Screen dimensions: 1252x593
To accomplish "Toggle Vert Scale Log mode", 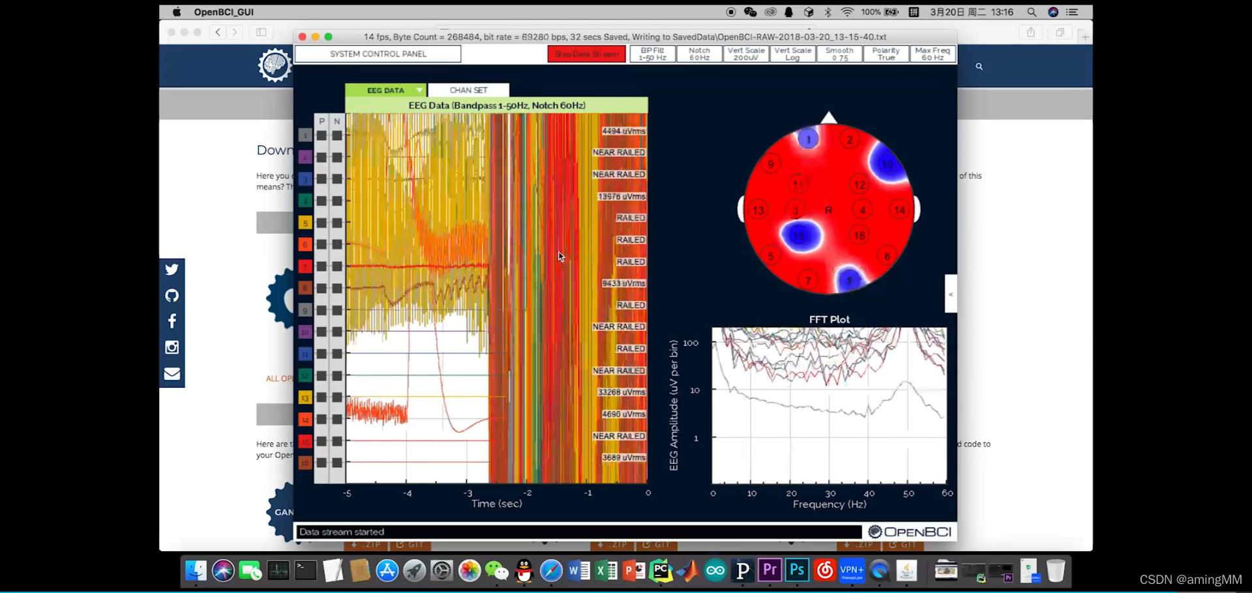I will coord(792,54).
